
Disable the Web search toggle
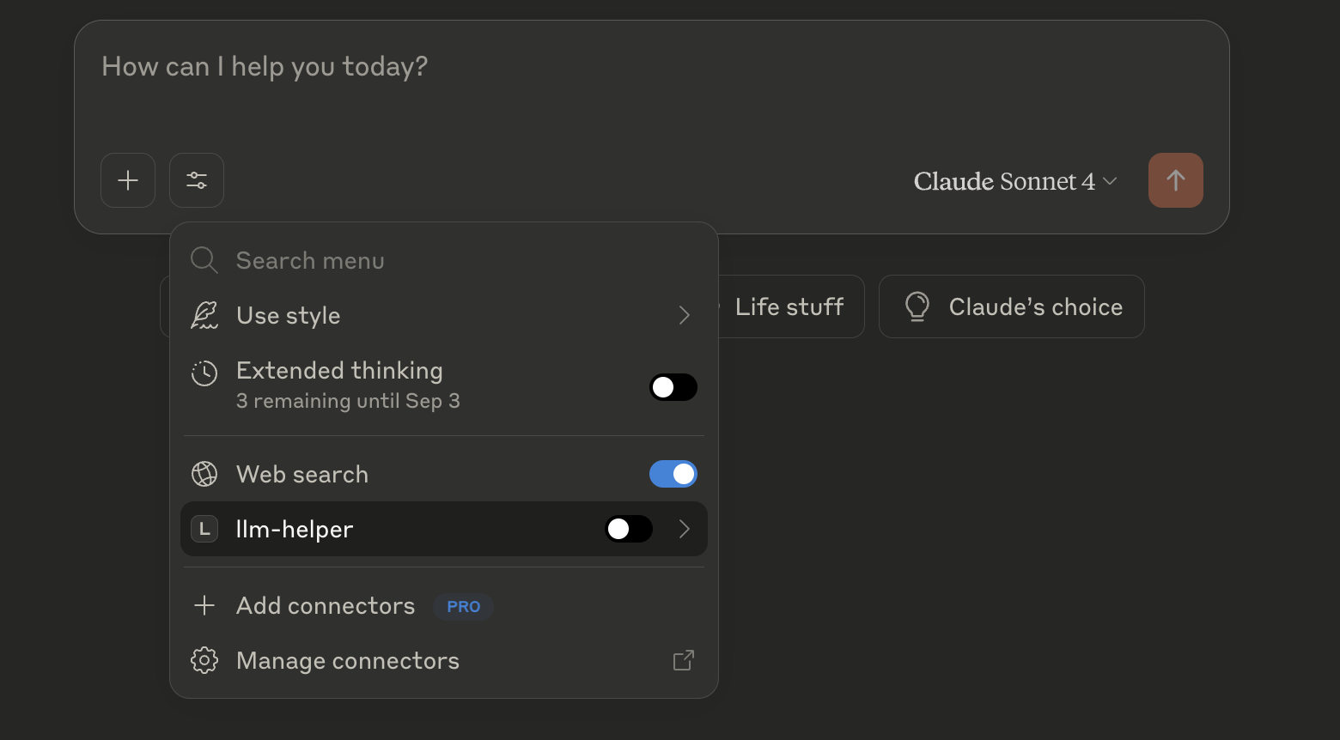pyautogui.click(x=673, y=474)
